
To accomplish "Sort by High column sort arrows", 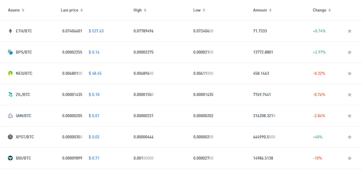I will coord(145,10).
